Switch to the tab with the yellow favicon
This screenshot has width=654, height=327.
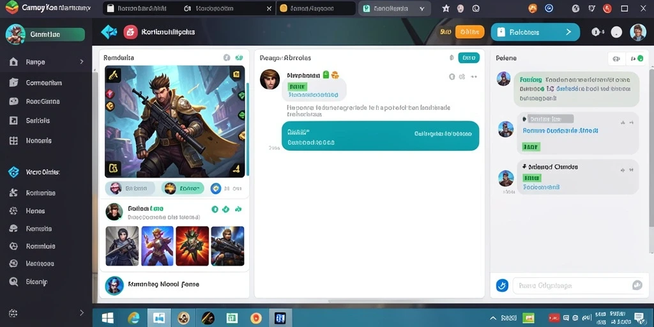316,8
